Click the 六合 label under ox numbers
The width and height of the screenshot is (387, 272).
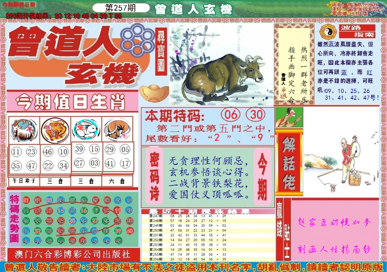(117, 181)
